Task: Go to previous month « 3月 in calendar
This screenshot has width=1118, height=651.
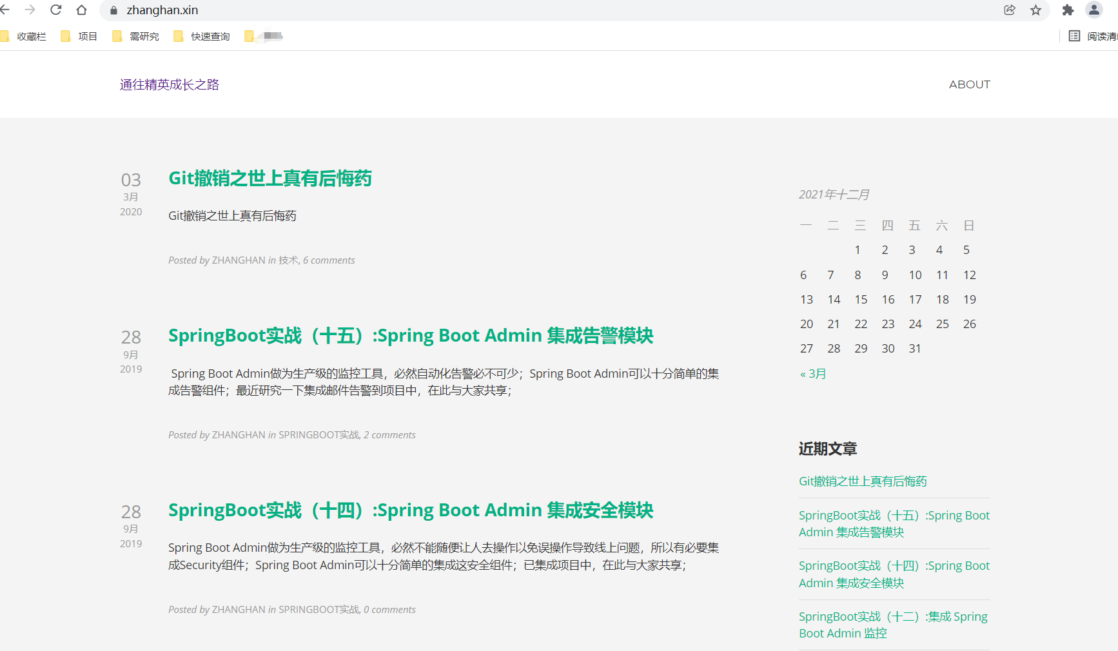Action: [x=813, y=374]
